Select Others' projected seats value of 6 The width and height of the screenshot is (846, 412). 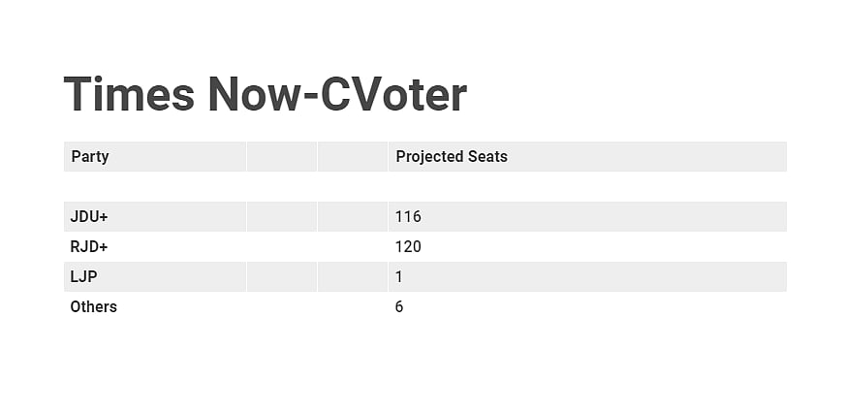click(x=399, y=306)
